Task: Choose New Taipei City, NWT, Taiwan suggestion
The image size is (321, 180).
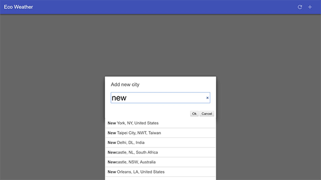Action: pos(160,133)
